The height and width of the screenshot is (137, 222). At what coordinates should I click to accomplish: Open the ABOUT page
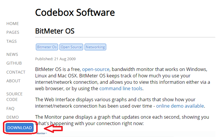click(x=13, y=81)
